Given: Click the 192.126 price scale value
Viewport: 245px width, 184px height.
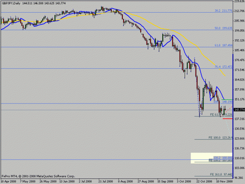Looking at the screenshot, I should click(240, 40).
